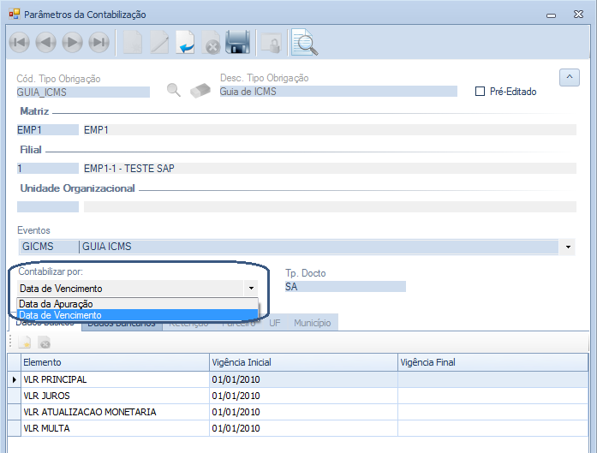Click the Tp. Docto field

point(344,287)
